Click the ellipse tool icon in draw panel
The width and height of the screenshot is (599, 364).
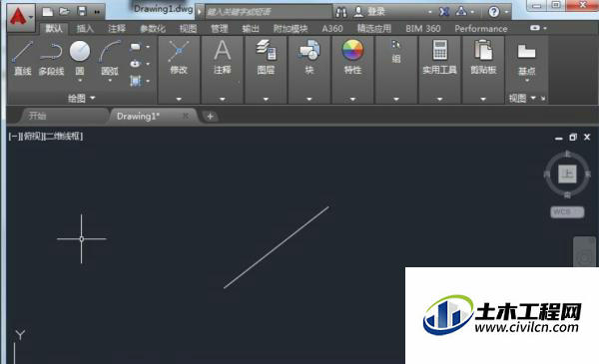(135, 64)
